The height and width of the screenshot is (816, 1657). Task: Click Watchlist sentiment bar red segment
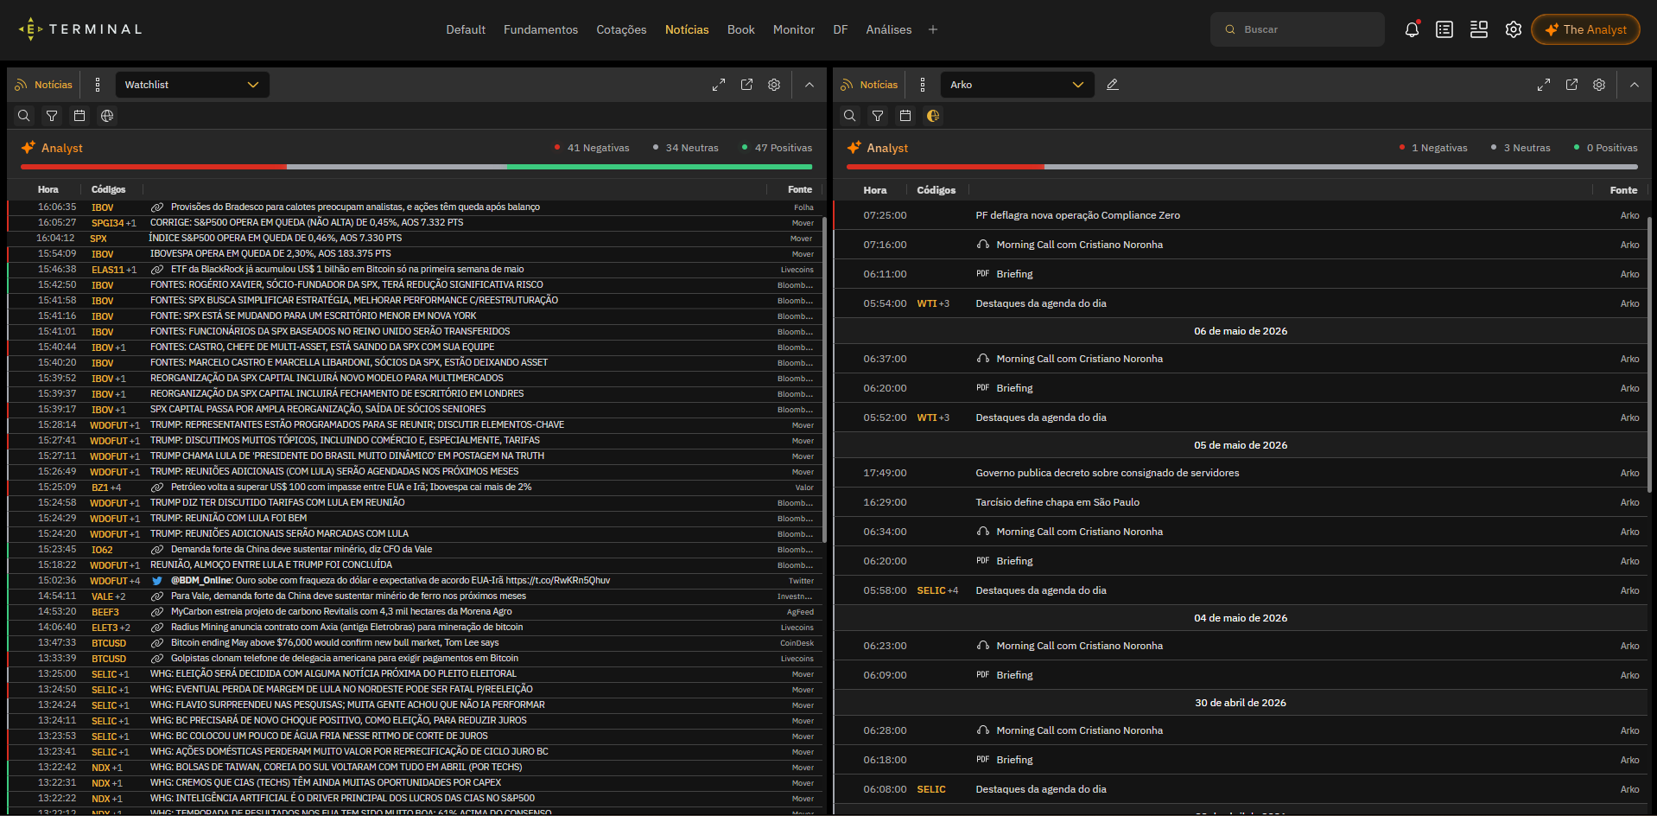coord(154,167)
